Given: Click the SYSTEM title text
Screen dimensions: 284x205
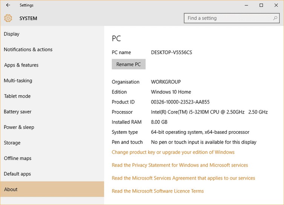Looking at the screenshot, I should (x=28, y=18).
